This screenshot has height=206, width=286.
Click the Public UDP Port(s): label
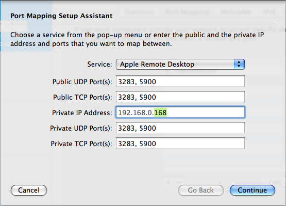[82, 82]
